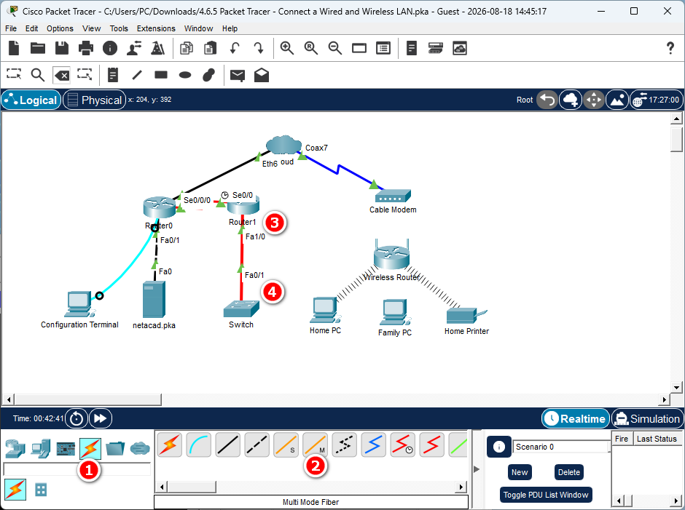Zoom in on the workspace
The image size is (685, 510).
[x=287, y=48]
